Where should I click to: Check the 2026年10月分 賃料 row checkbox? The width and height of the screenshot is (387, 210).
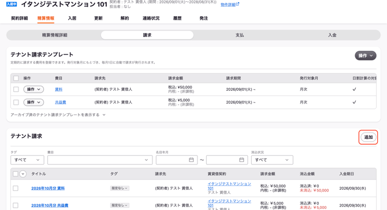(x=16, y=188)
